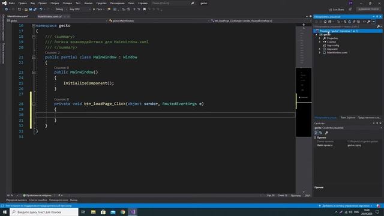Open the Debug configuration dropdown

tap(61, 10)
